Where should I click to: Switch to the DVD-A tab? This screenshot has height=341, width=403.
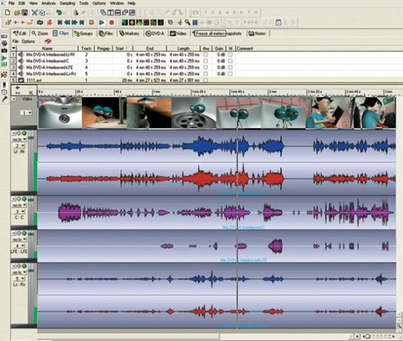tap(155, 34)
